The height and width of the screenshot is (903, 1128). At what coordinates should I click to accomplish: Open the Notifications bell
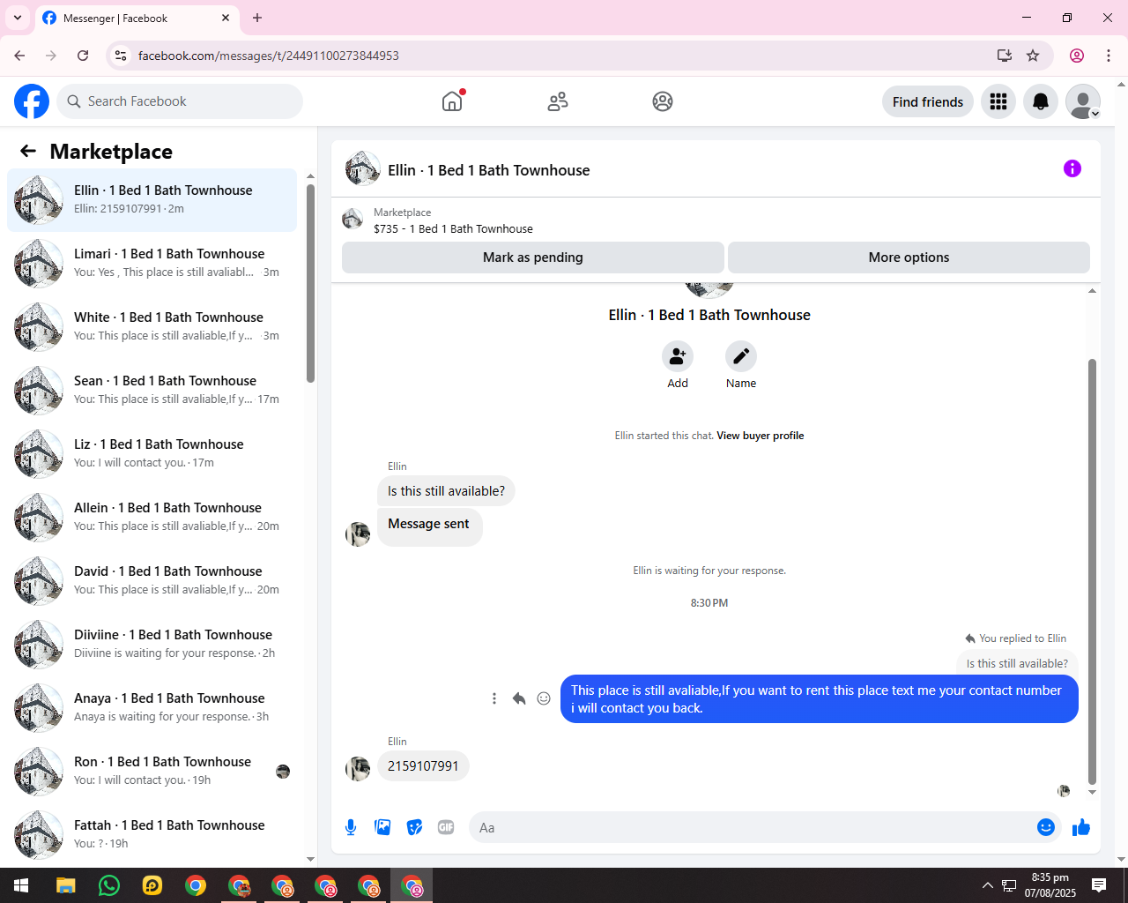(x=1041, y=101)
